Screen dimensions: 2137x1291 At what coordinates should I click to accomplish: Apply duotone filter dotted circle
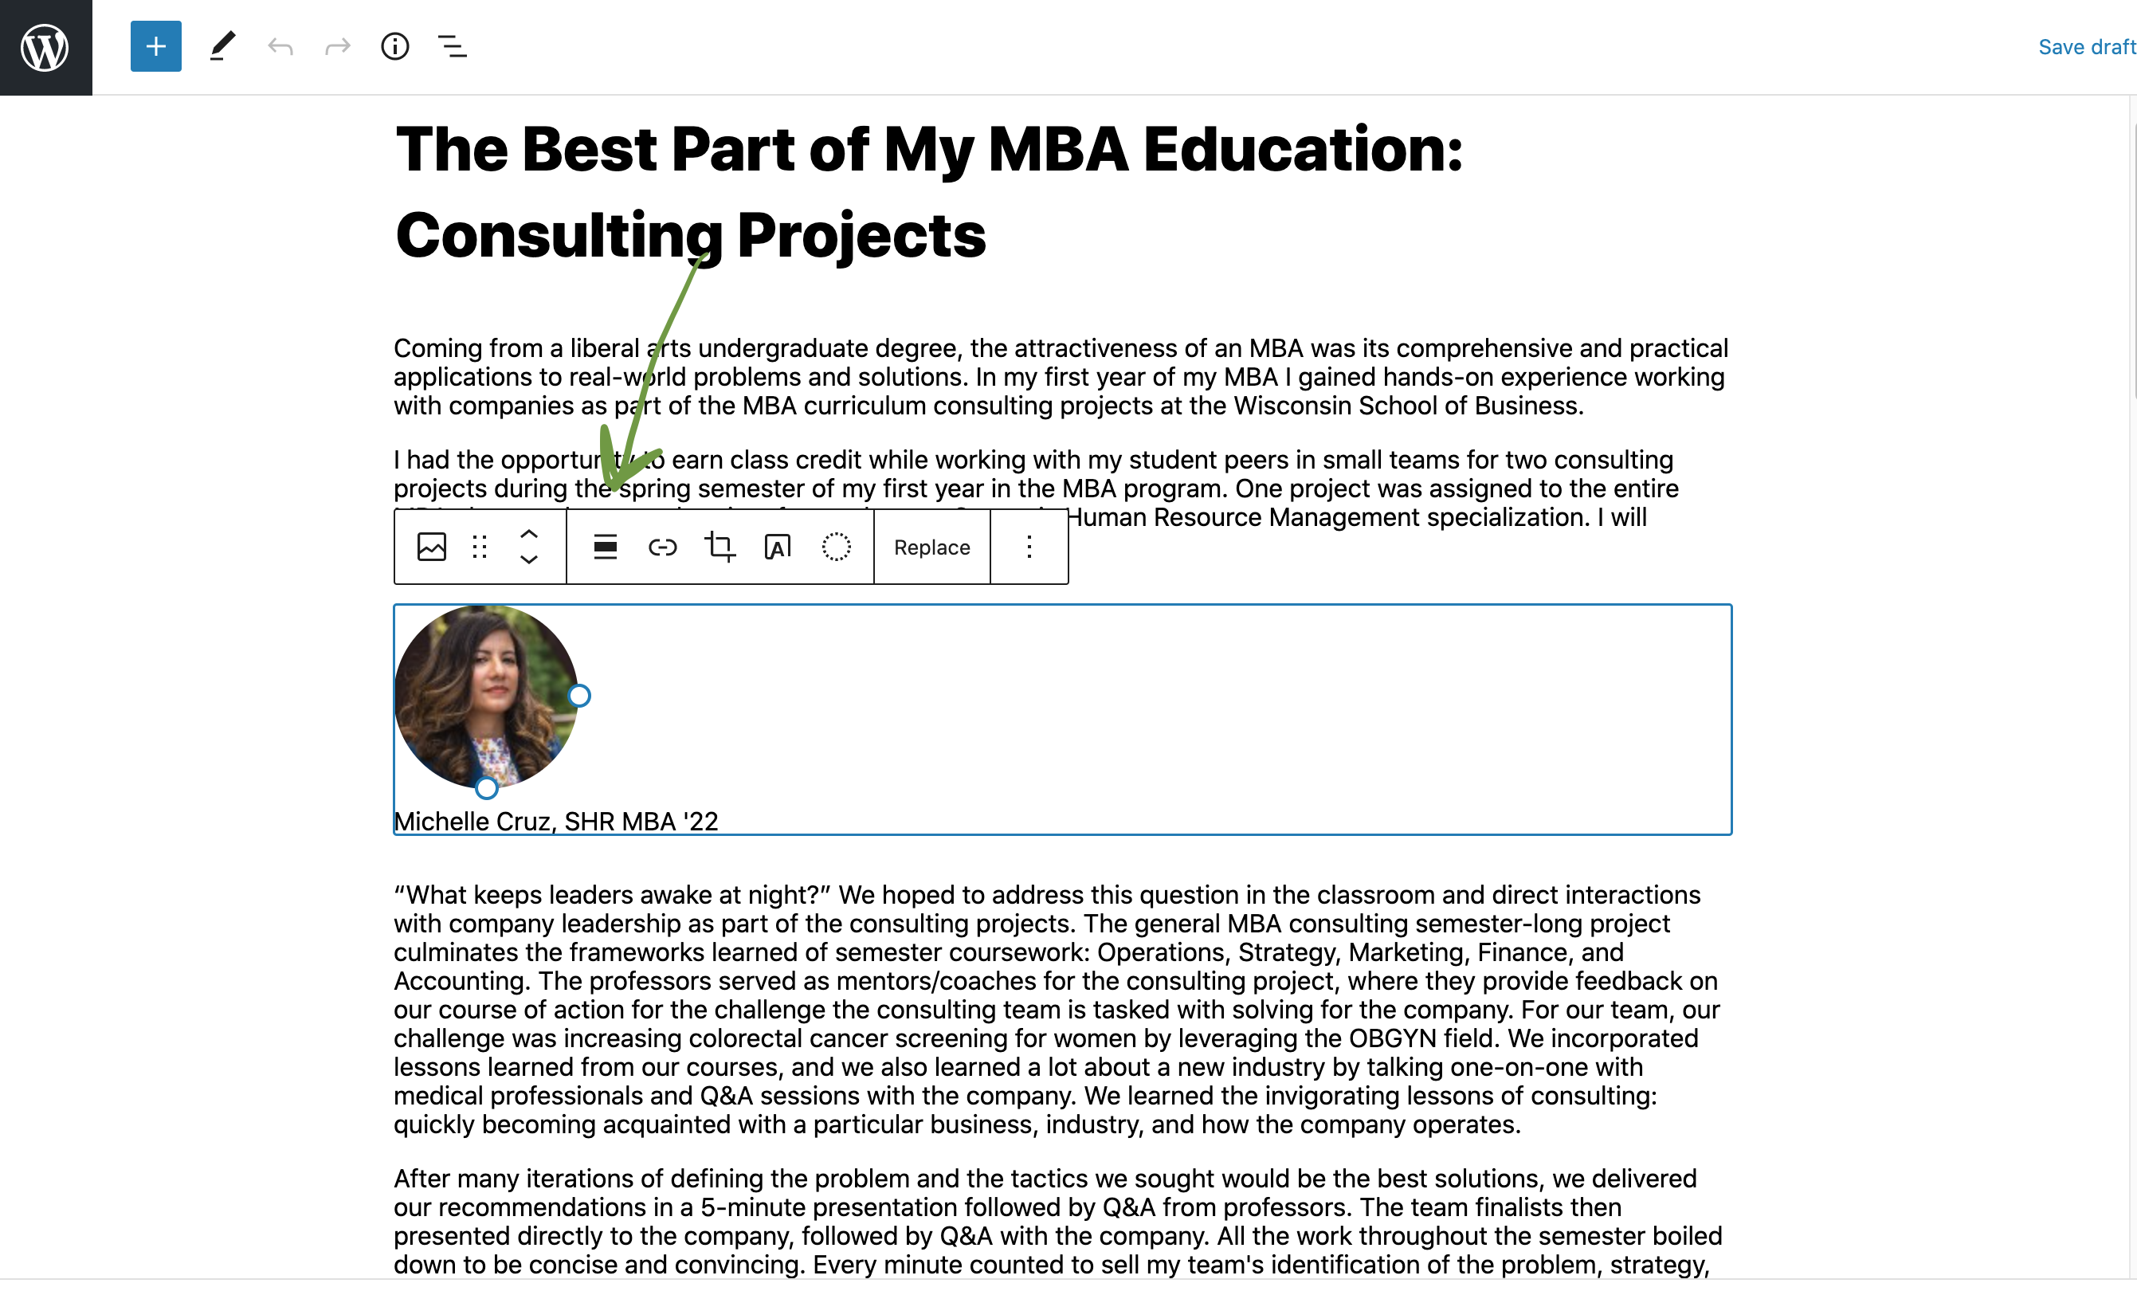[836, 547]
